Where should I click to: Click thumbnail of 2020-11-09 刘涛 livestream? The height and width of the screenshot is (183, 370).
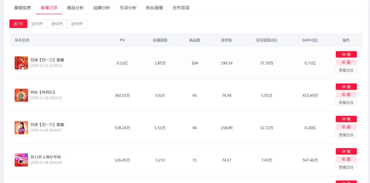tap(21, 128)
